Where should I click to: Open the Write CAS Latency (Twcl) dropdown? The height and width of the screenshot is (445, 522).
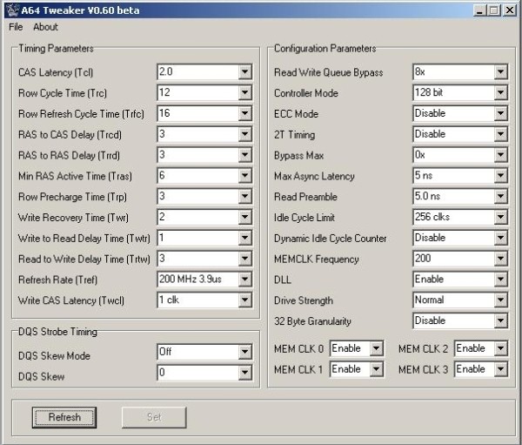244,300
